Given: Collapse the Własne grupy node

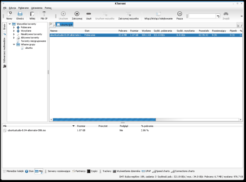Looking at the screenshot, I should coord(14,44).
